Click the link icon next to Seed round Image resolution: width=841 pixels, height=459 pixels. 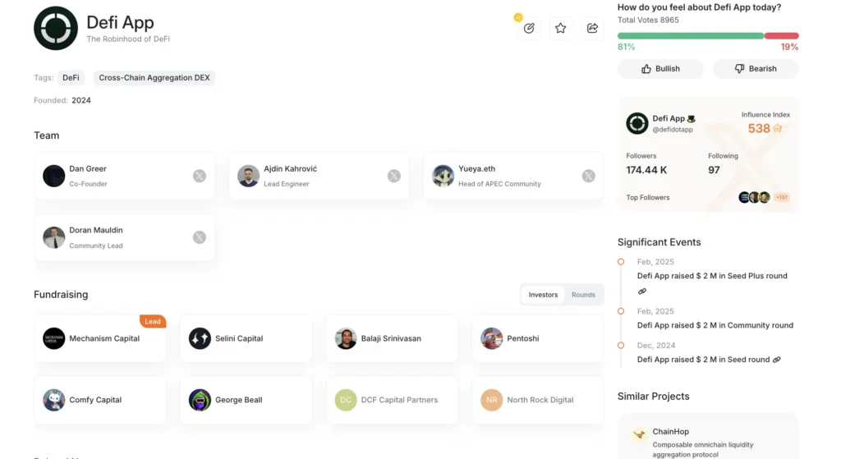[777, 360]
